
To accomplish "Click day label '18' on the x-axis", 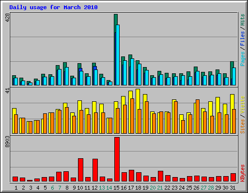I will (x=138, y=188).
